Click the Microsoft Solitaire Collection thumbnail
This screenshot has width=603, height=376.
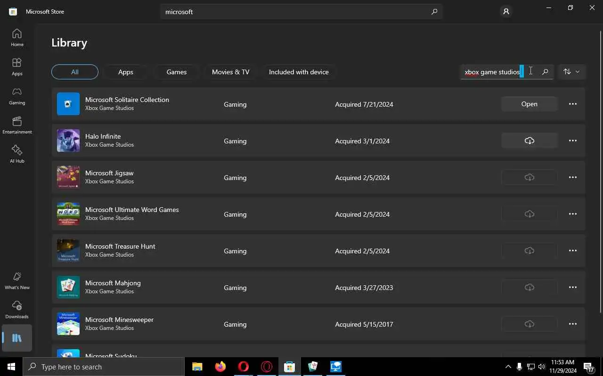[x=68, y=104]
